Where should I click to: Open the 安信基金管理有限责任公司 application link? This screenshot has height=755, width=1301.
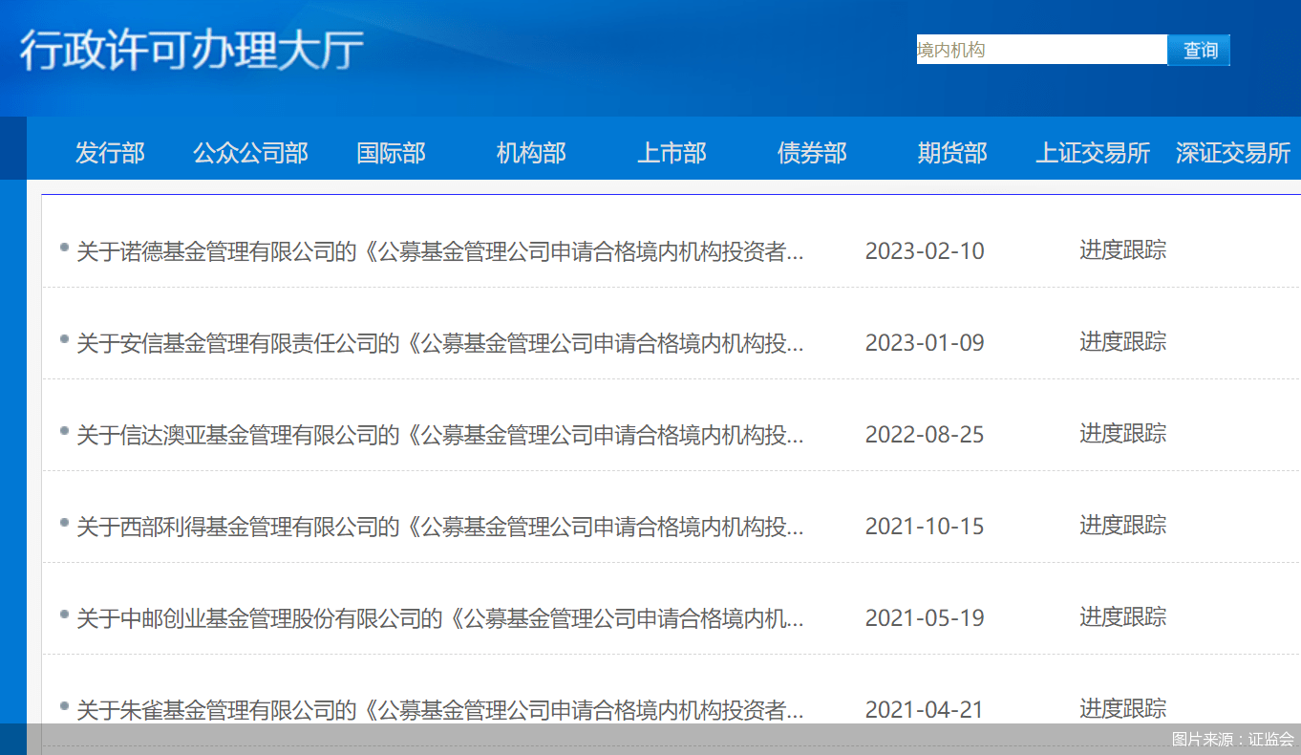click(440, 343)
